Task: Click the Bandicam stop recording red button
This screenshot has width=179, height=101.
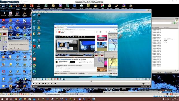Action: [x=163, y=90]
